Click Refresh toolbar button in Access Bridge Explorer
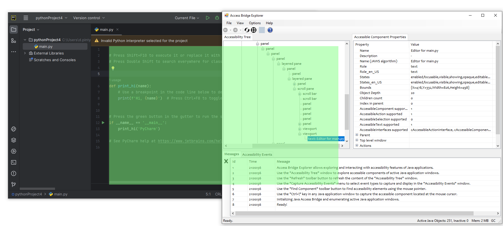The image size is (503, 226). 247,30
